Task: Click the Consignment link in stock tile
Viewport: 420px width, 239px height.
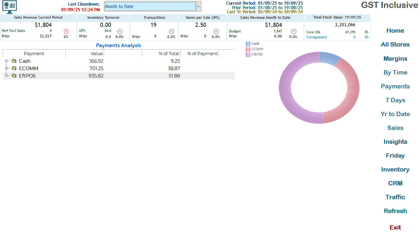Action: pyautogui.click(x=317, y=37)
